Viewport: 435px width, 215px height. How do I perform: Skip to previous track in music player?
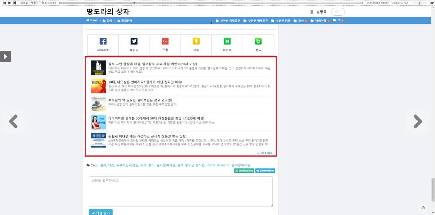[5, 3]
